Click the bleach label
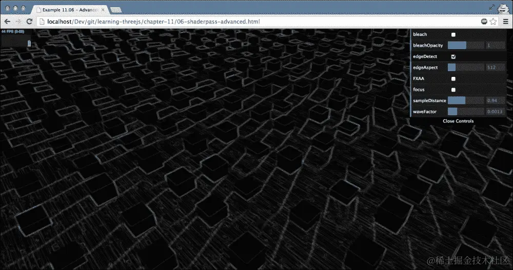Viewport: 513px width, 270px height. (x=420, y=34)
